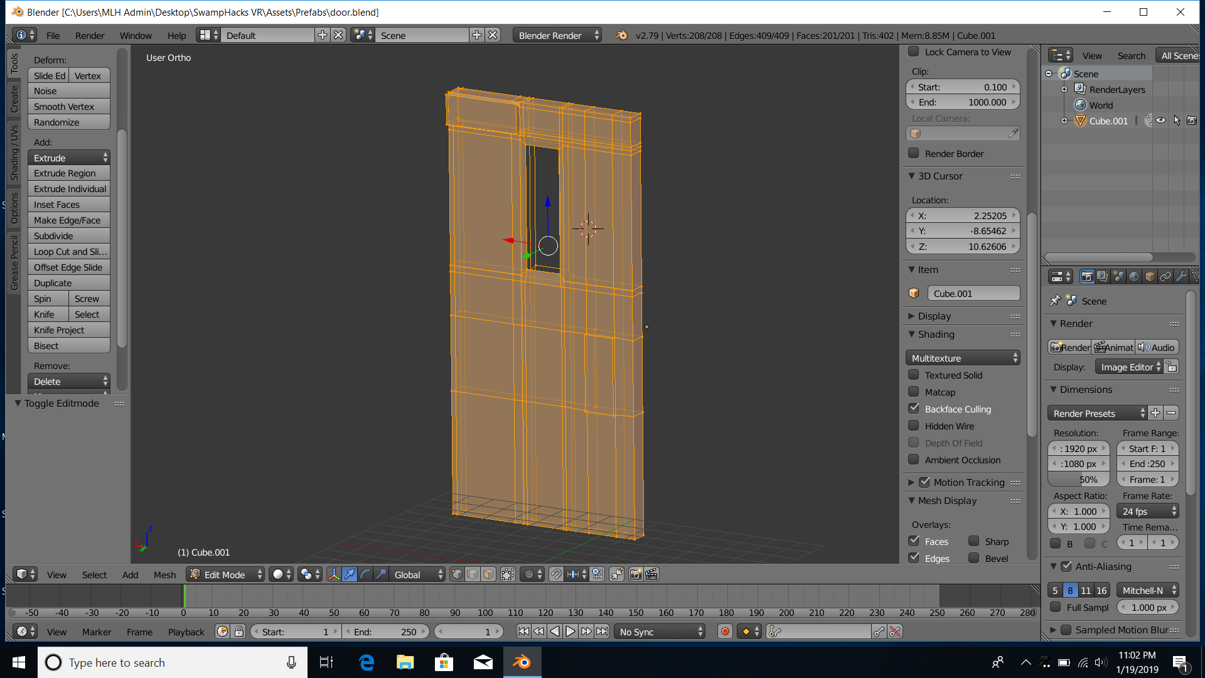
Task: Open the World properties globe tab
Action: [x=1134, y=277]
